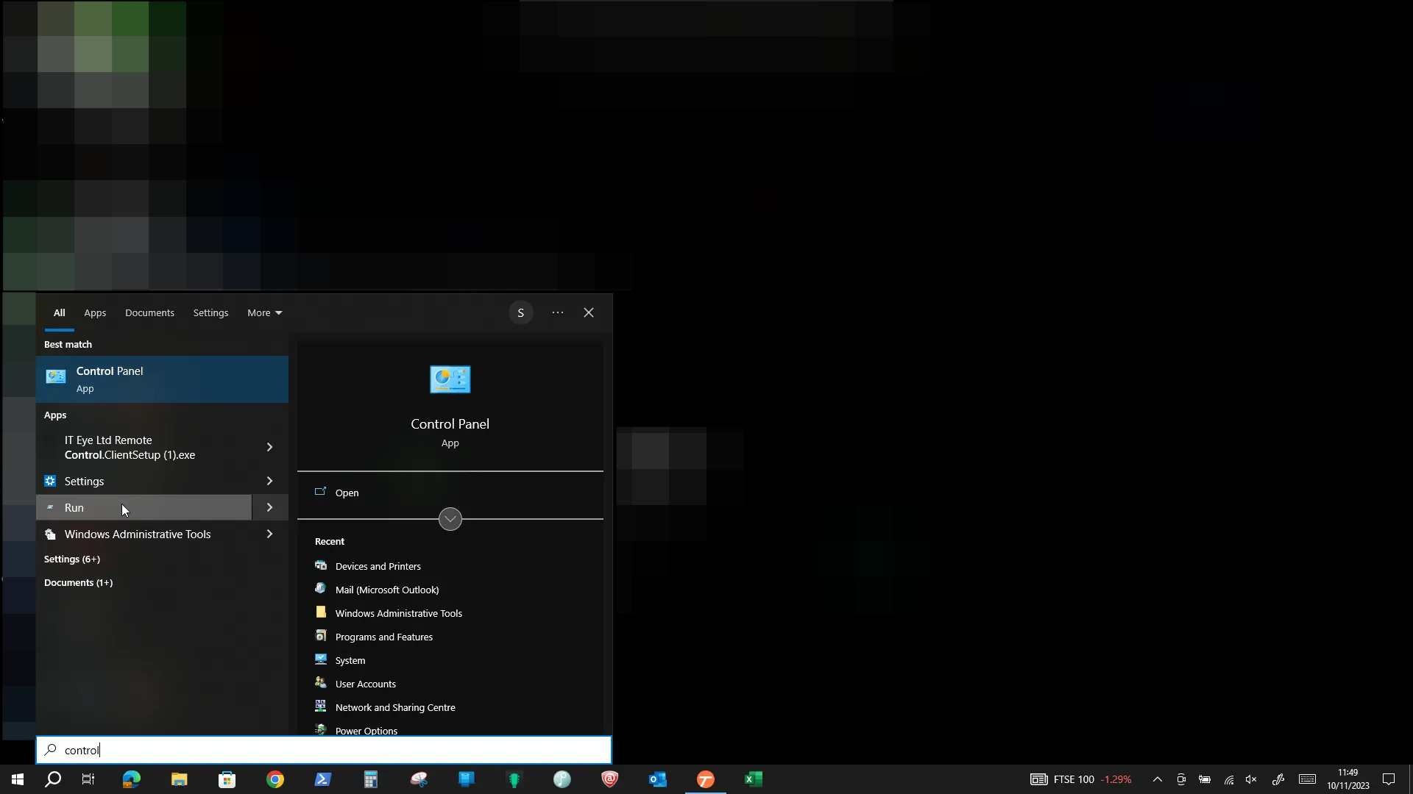Open Windows Administrative Tools in Recent list
1413x794 pixels.
click(398, 613)
